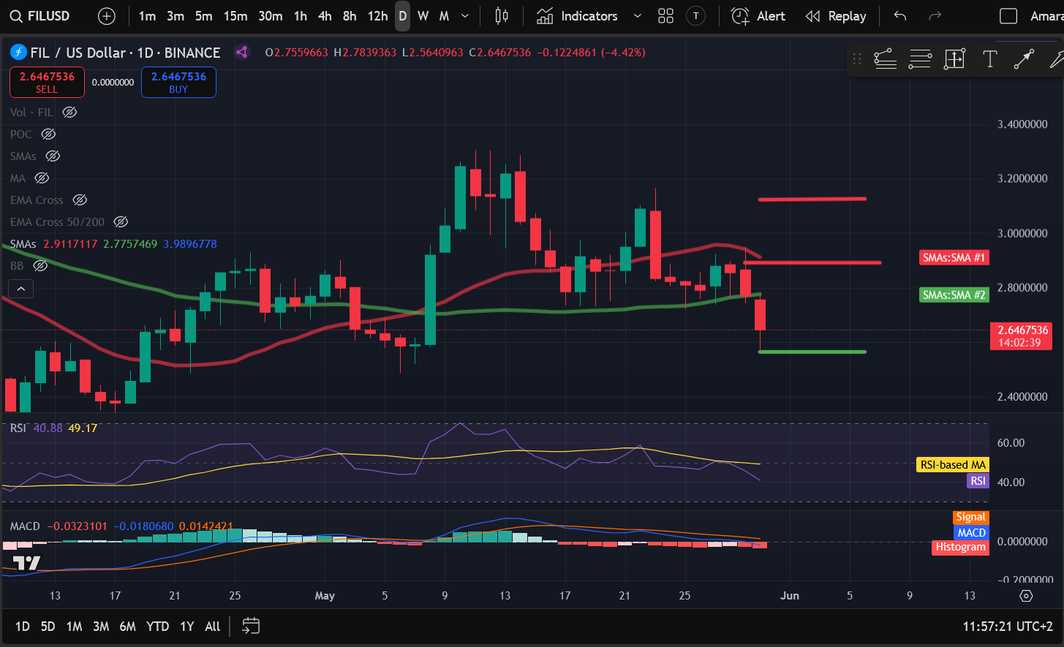Select the Fibonacci retracement drawing tool
The width and height of the screenshot is (1064, 647).
click(x=920, y=59)
